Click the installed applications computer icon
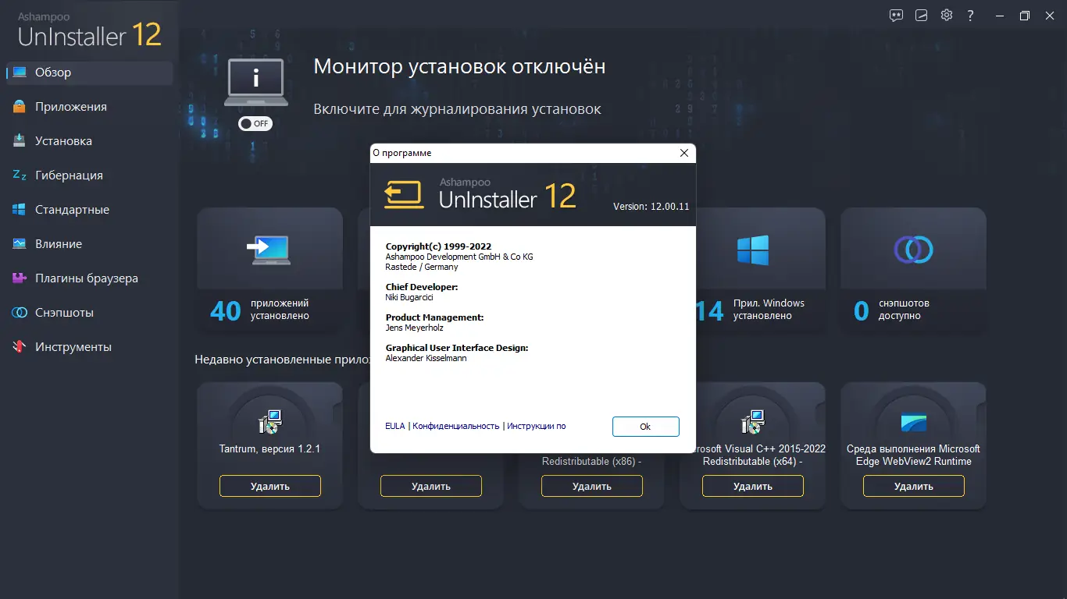Image resolution: width=1067 pixels, height=599 pixels. [269, 250]
